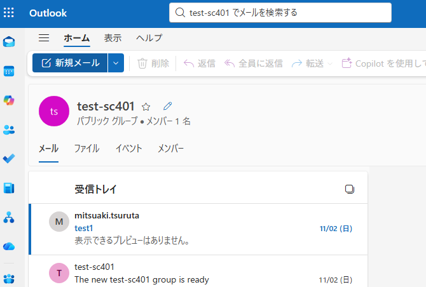Toggle the inbox select-messages checkbox icon

[x=349, y=189]
